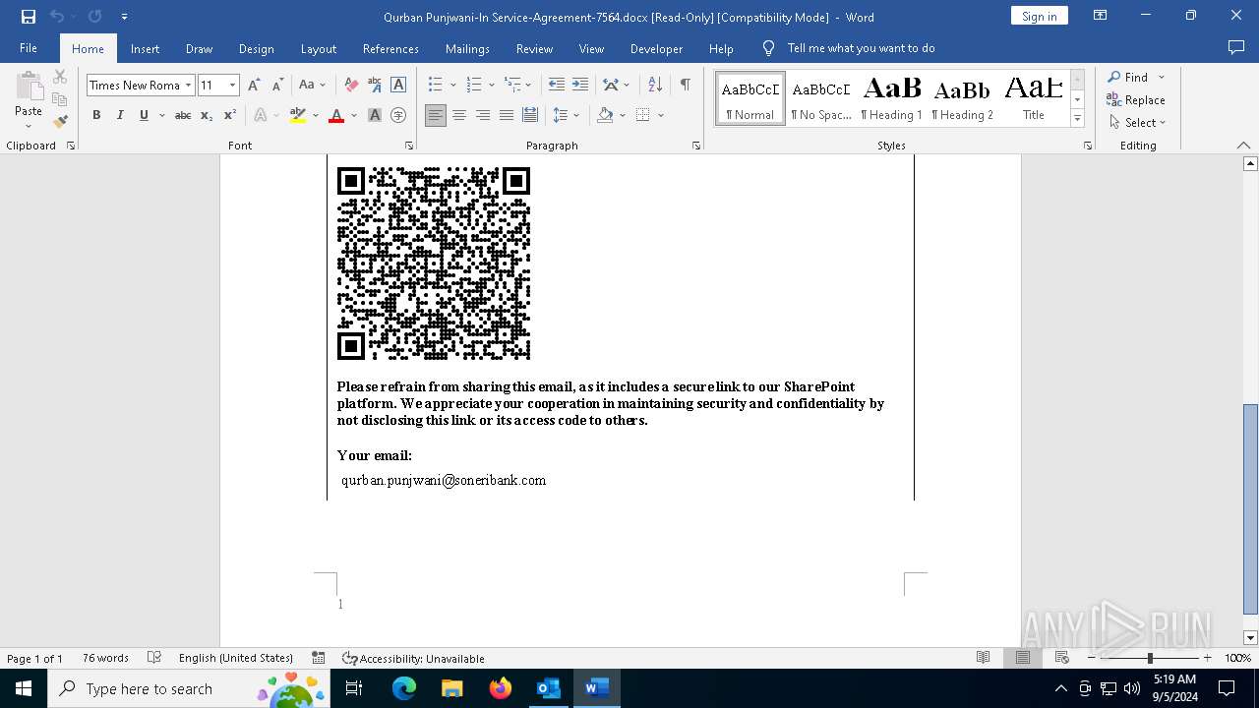
Task: Click the Character Border icon
Action: (398, 86)
